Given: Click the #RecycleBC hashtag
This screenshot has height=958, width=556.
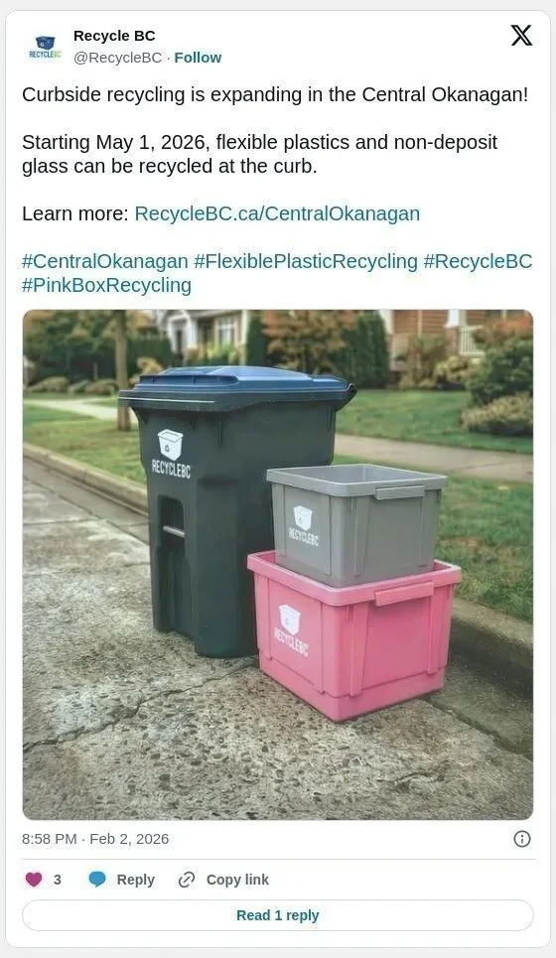Looking at the screenshot, I should pyautogui.click(x=478, y=261).
